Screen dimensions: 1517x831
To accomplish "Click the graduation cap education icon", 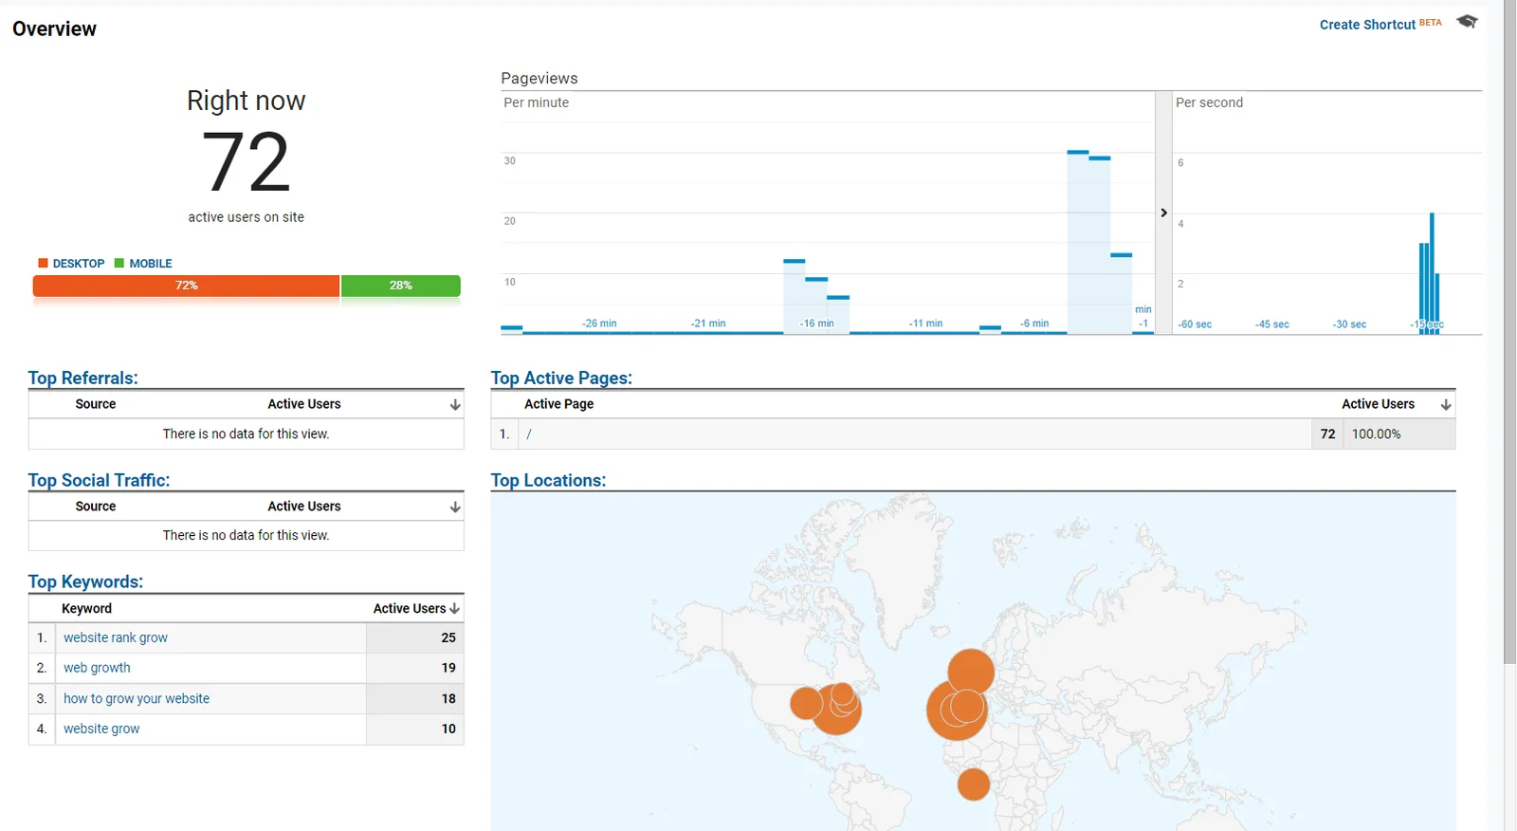I will 1467,22.
